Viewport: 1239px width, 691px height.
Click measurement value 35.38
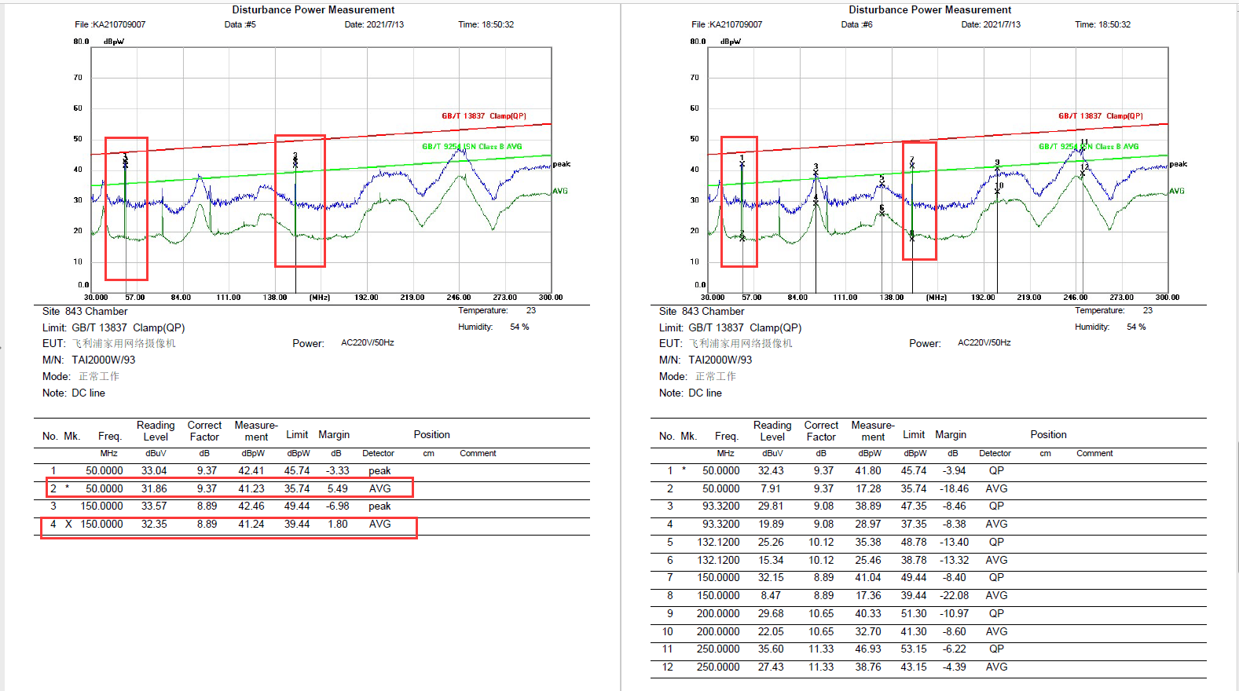pos(868,542)
